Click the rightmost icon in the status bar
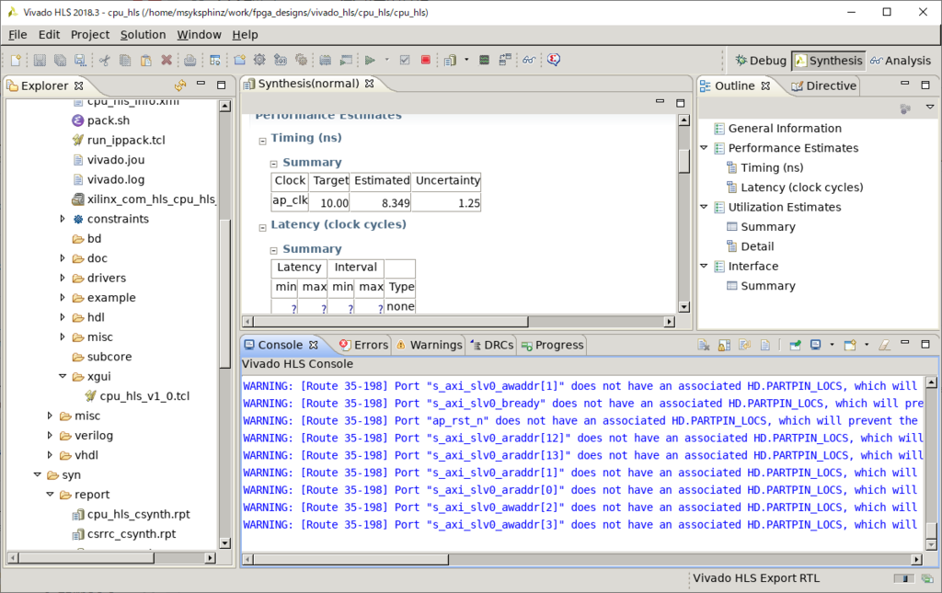 927,578
